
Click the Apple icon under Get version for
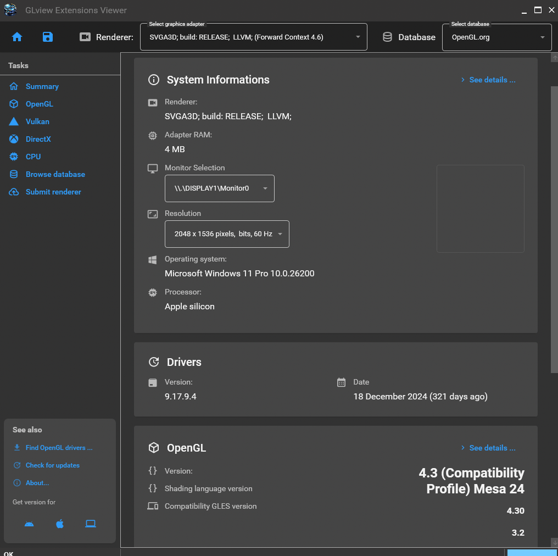coord(60,524)
